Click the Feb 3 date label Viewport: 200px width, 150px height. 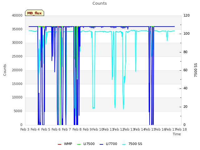point(25,129)
